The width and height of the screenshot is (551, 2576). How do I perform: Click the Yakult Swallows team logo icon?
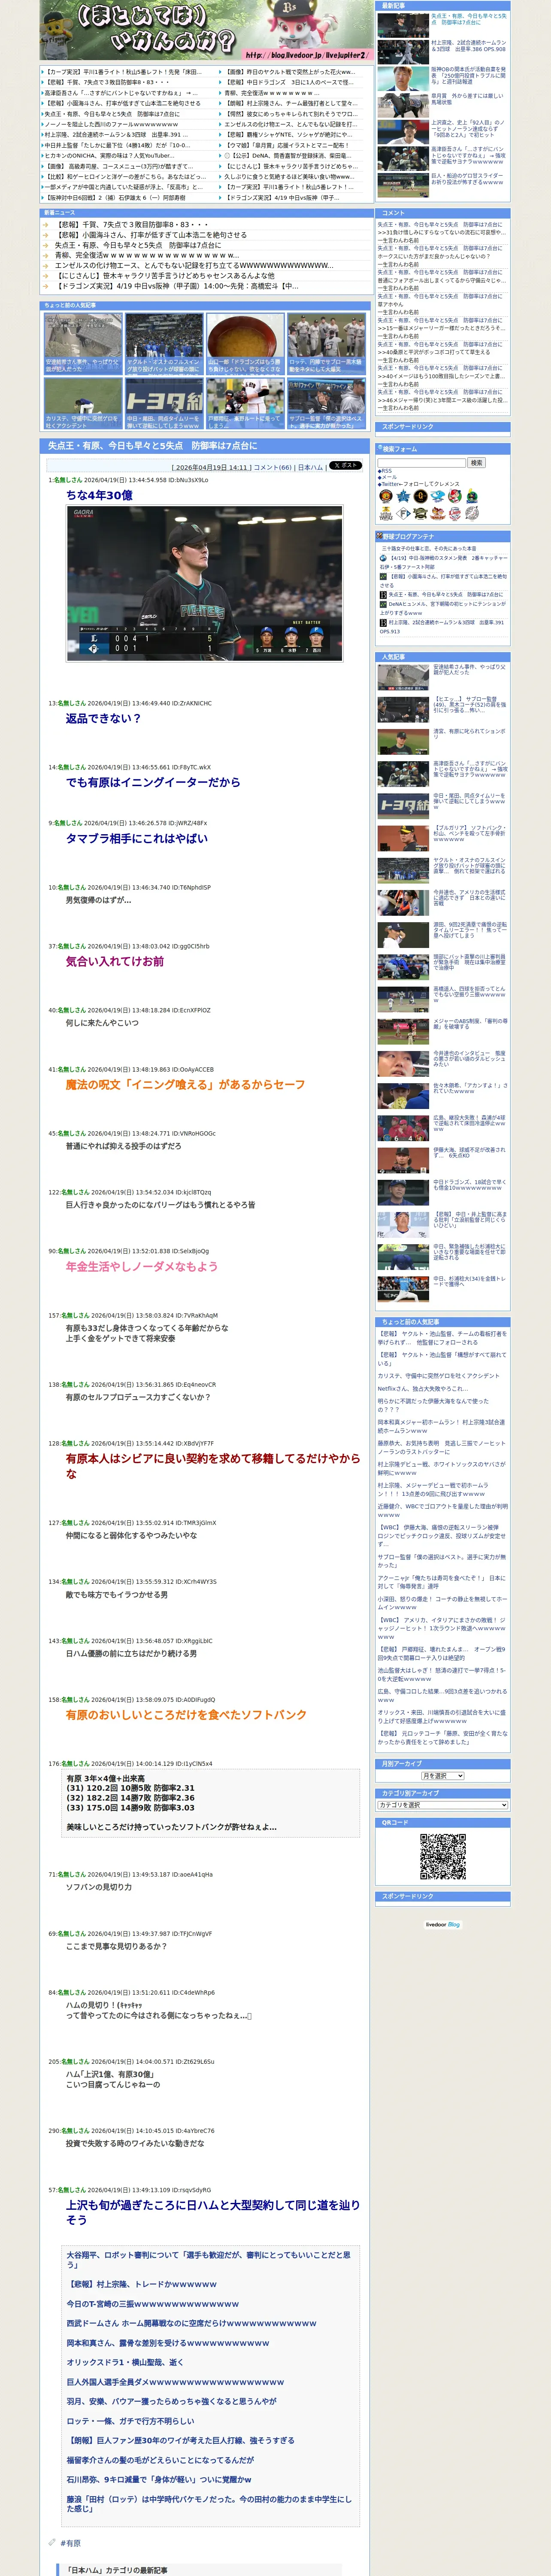tap(472, 496)
